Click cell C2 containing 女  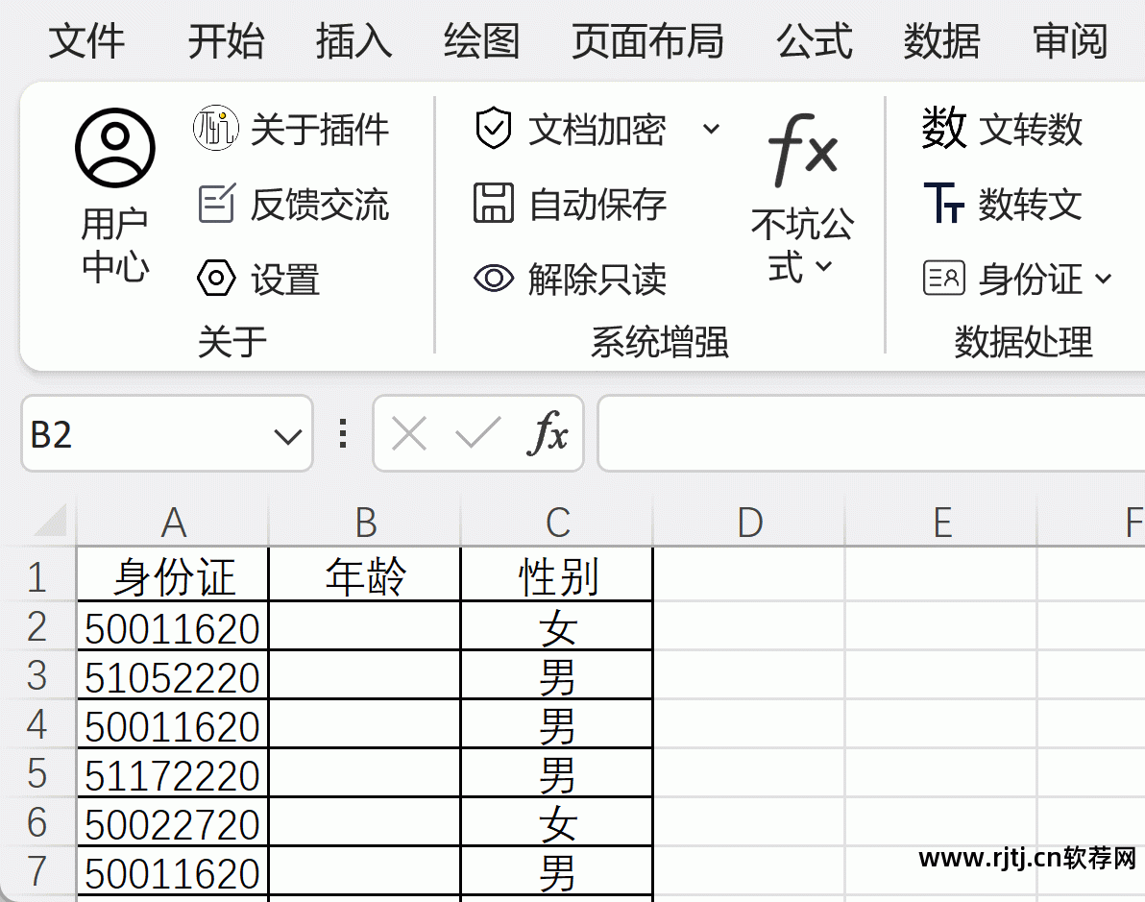click(557, 626)
